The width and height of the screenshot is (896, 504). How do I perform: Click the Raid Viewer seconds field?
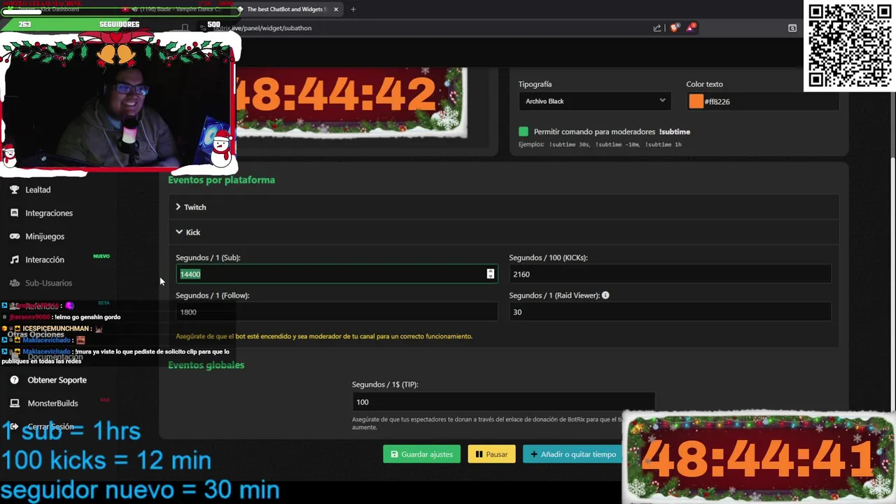pos(670,312)
